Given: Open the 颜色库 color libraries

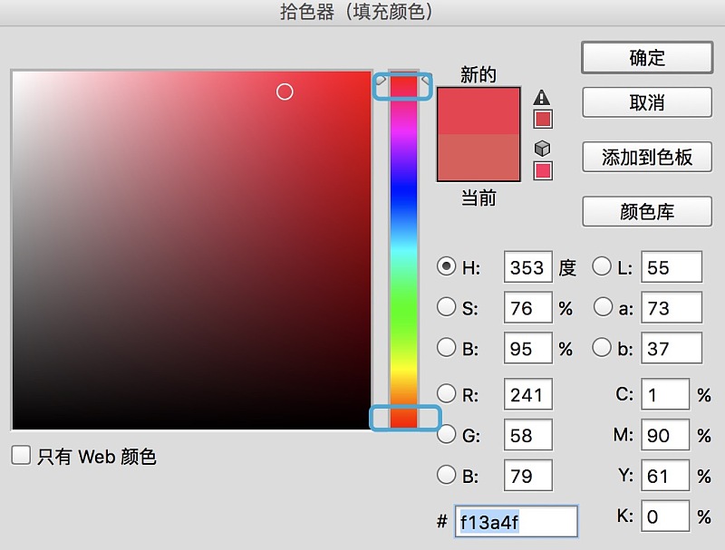Looking at the screenshot, I should click(646, 211).
